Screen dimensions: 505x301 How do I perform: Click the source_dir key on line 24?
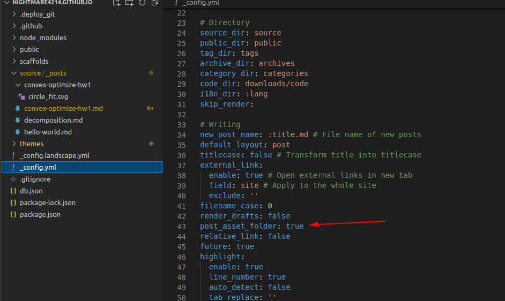pos(222,33)
